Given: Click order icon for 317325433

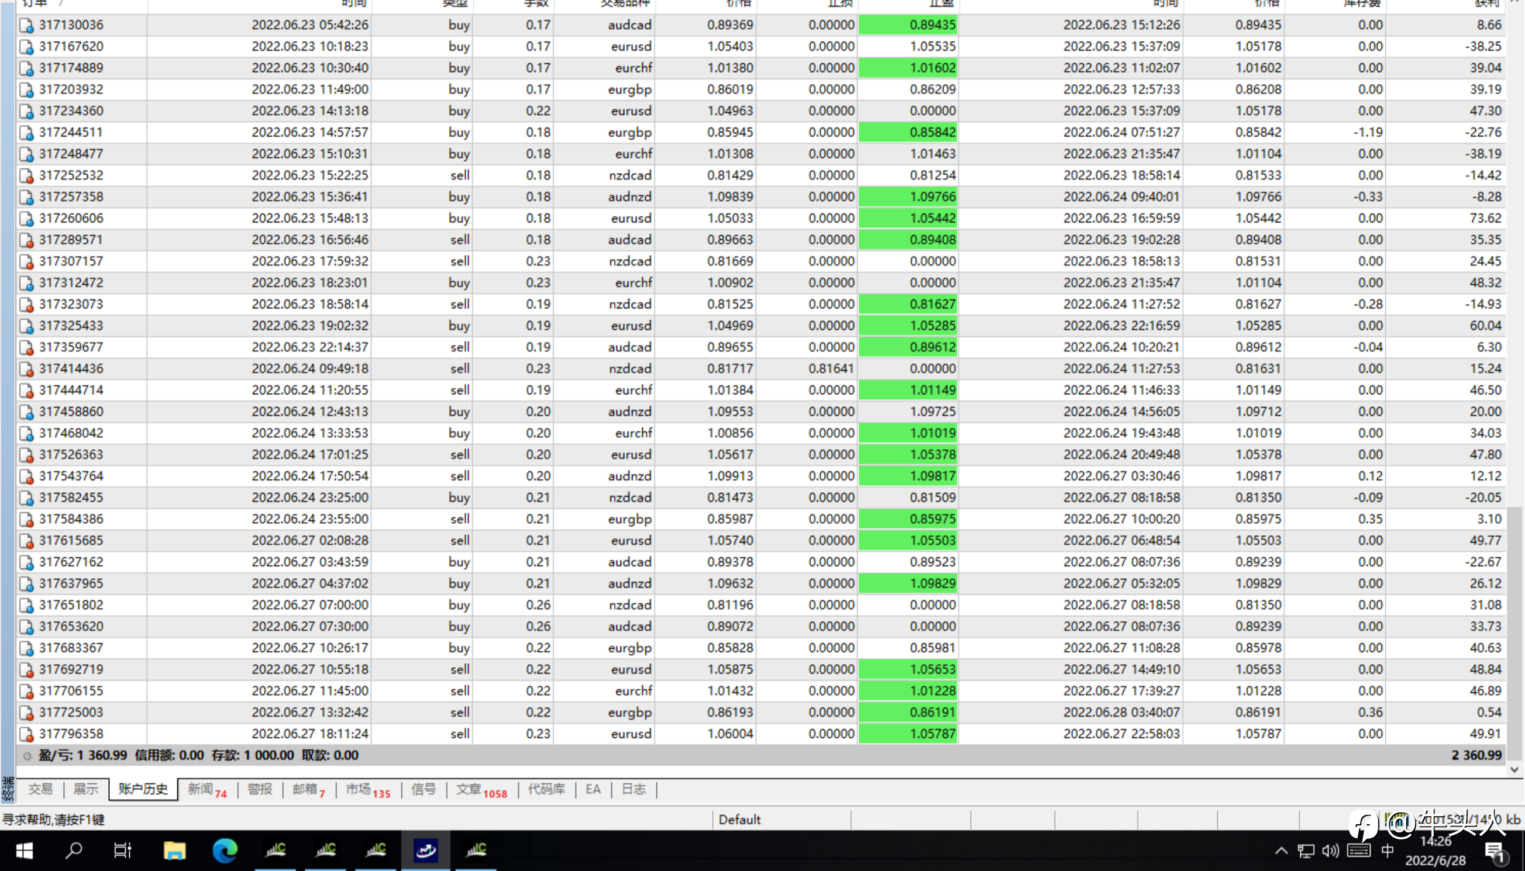Looking at the screenshot, I should pos(26,326).
